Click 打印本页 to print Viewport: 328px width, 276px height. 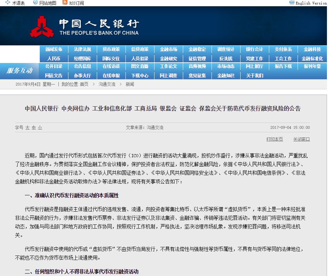pos(274,139)
